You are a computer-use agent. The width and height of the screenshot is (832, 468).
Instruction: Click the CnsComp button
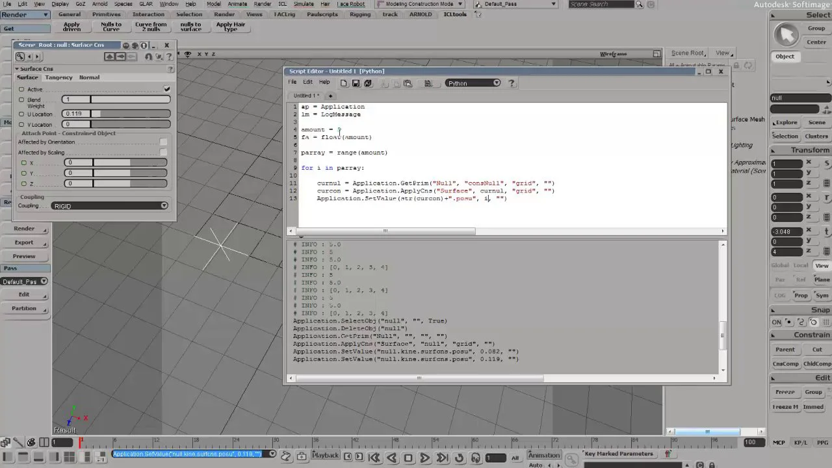click(x=785, y=364)
